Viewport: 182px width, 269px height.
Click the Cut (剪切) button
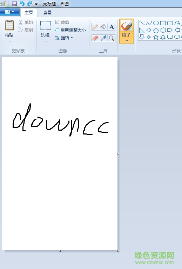click(26, 22)
